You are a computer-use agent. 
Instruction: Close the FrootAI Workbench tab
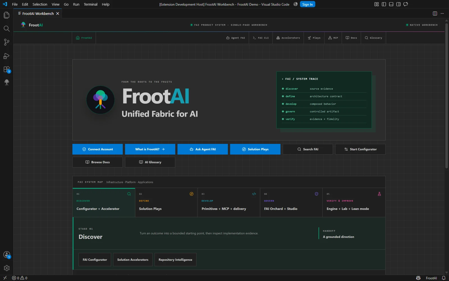58,13
